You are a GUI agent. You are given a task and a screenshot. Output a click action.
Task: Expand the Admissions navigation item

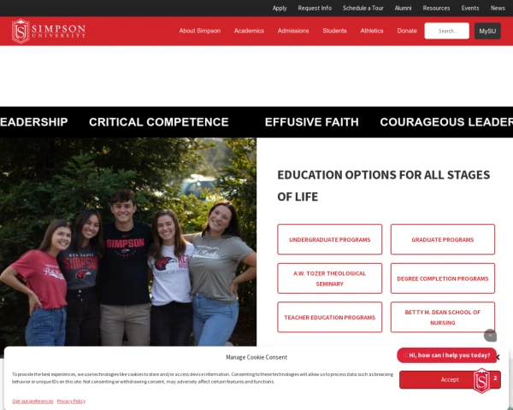(293, 31)
